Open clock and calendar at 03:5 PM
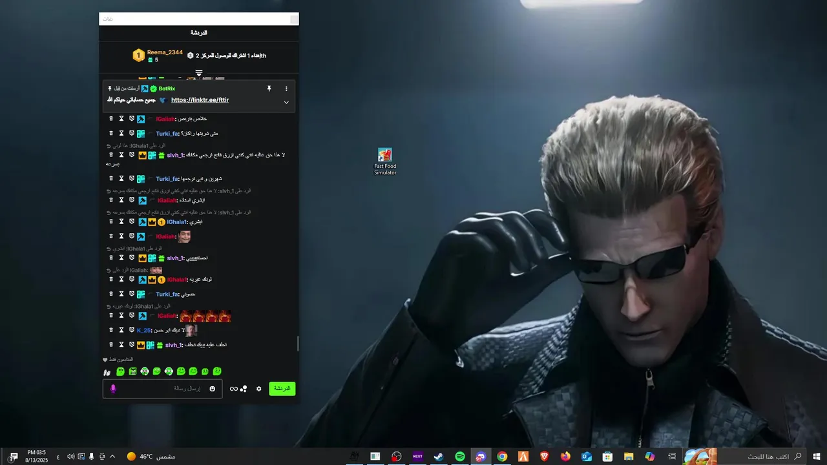The image size is (827, 465). pyautogui.click(x=37, y=456)
